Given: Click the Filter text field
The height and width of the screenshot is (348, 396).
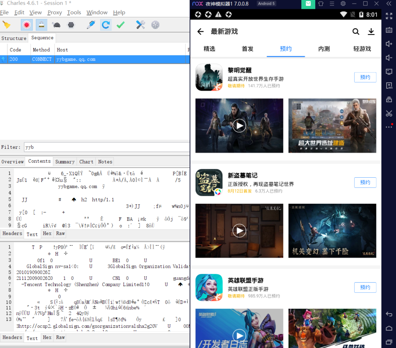Looking at the screenshot, I should tap(107, 147).
